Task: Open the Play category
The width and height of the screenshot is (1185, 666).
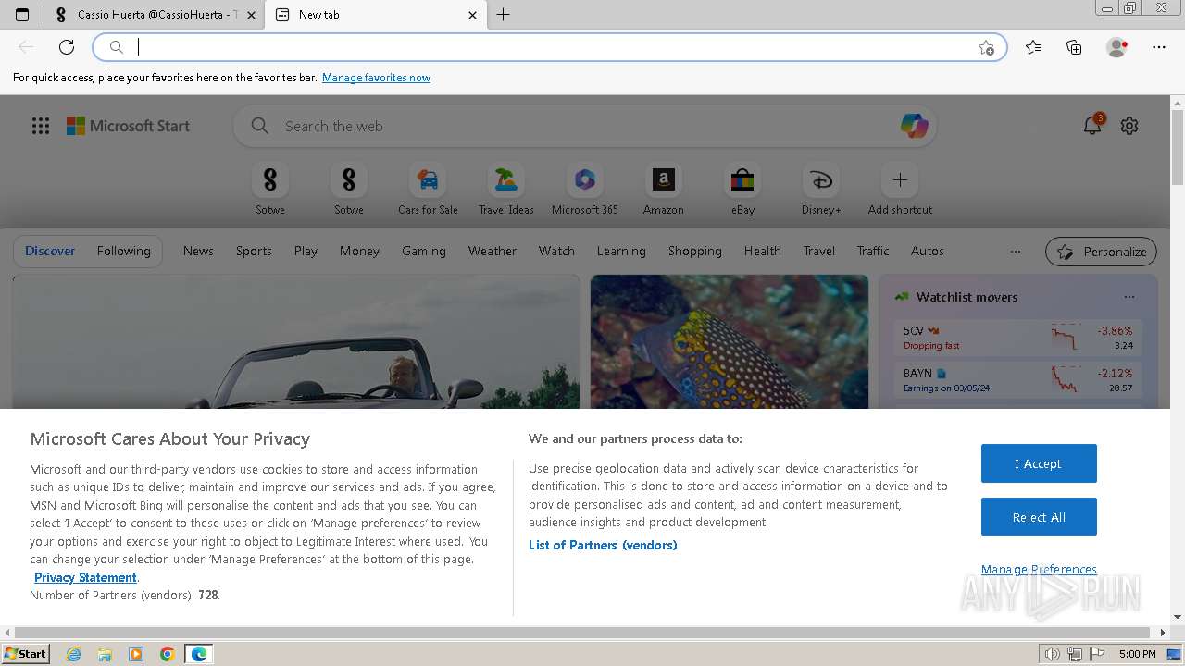Action: pos(306,251)
